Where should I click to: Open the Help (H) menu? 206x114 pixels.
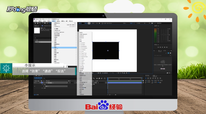(71, 21)
